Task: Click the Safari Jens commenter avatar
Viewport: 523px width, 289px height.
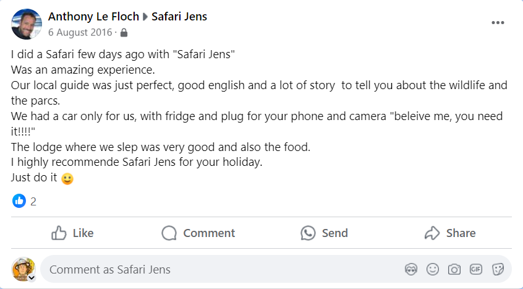Action: 23,269
